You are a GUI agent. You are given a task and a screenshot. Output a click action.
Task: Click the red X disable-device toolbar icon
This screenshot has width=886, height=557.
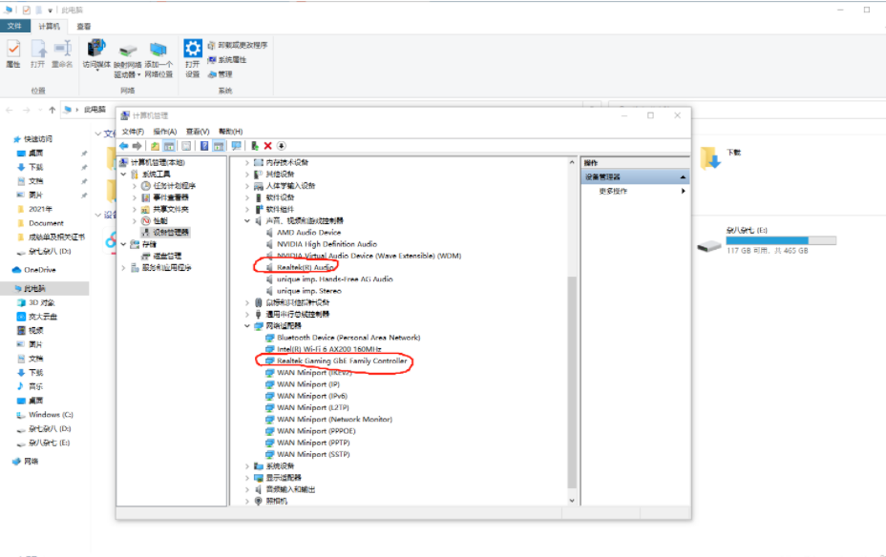coord(269,145)
